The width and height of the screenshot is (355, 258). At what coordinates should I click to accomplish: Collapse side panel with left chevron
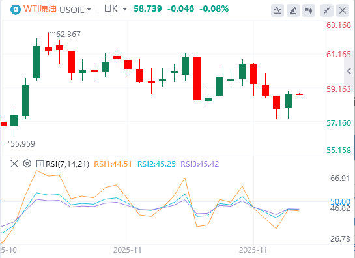(x=349, y=71)
